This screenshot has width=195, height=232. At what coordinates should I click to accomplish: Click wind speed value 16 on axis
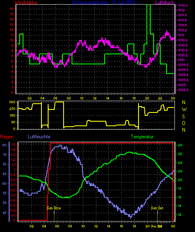click(x=12, y=9)
